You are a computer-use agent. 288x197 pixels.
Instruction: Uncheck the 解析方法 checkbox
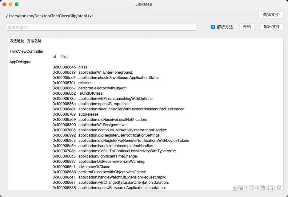[213, 27]
